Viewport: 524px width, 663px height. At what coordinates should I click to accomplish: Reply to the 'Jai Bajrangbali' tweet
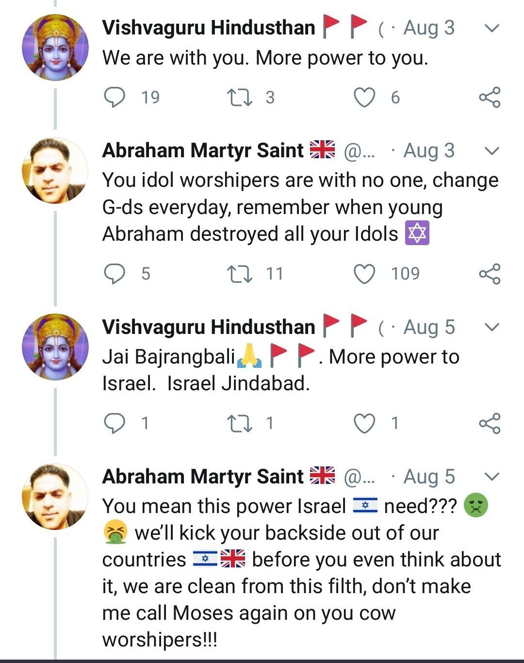pyautogui.click(x=115, y=423)
